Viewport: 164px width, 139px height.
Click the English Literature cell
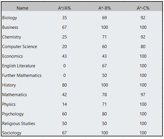[x=19, y=66]
